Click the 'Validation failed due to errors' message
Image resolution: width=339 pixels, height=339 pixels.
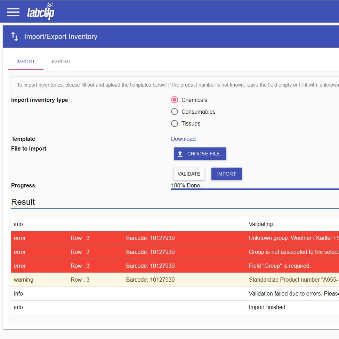pos(294,293)
